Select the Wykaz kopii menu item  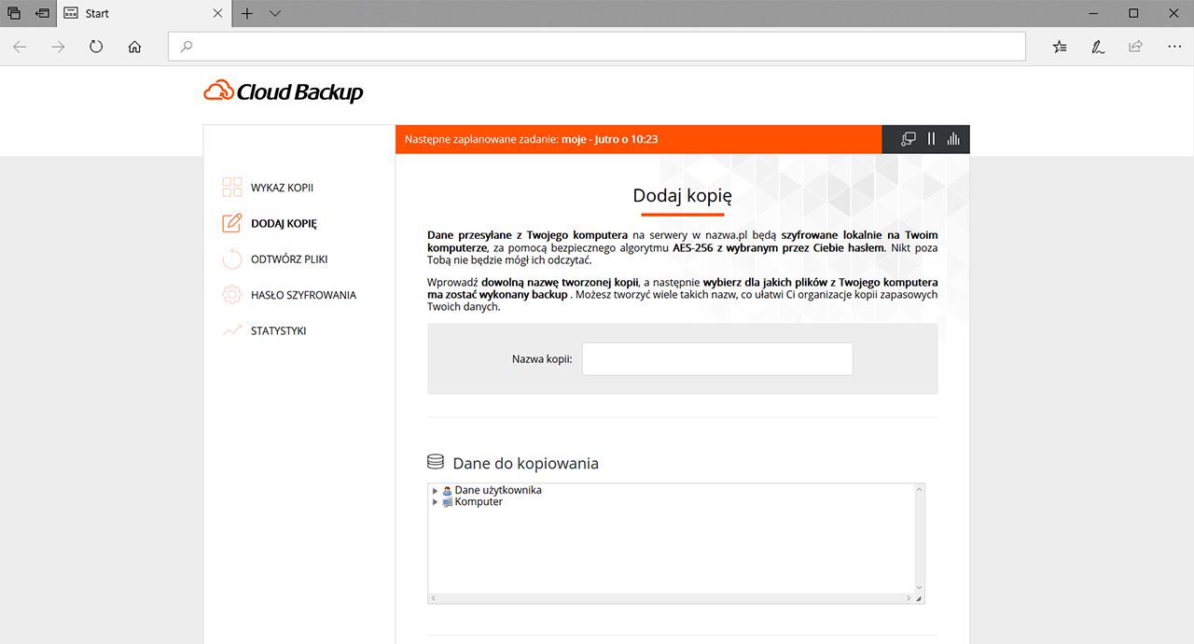click(x=282, y=188)
